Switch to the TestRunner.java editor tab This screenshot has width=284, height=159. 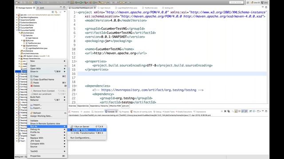150,8
